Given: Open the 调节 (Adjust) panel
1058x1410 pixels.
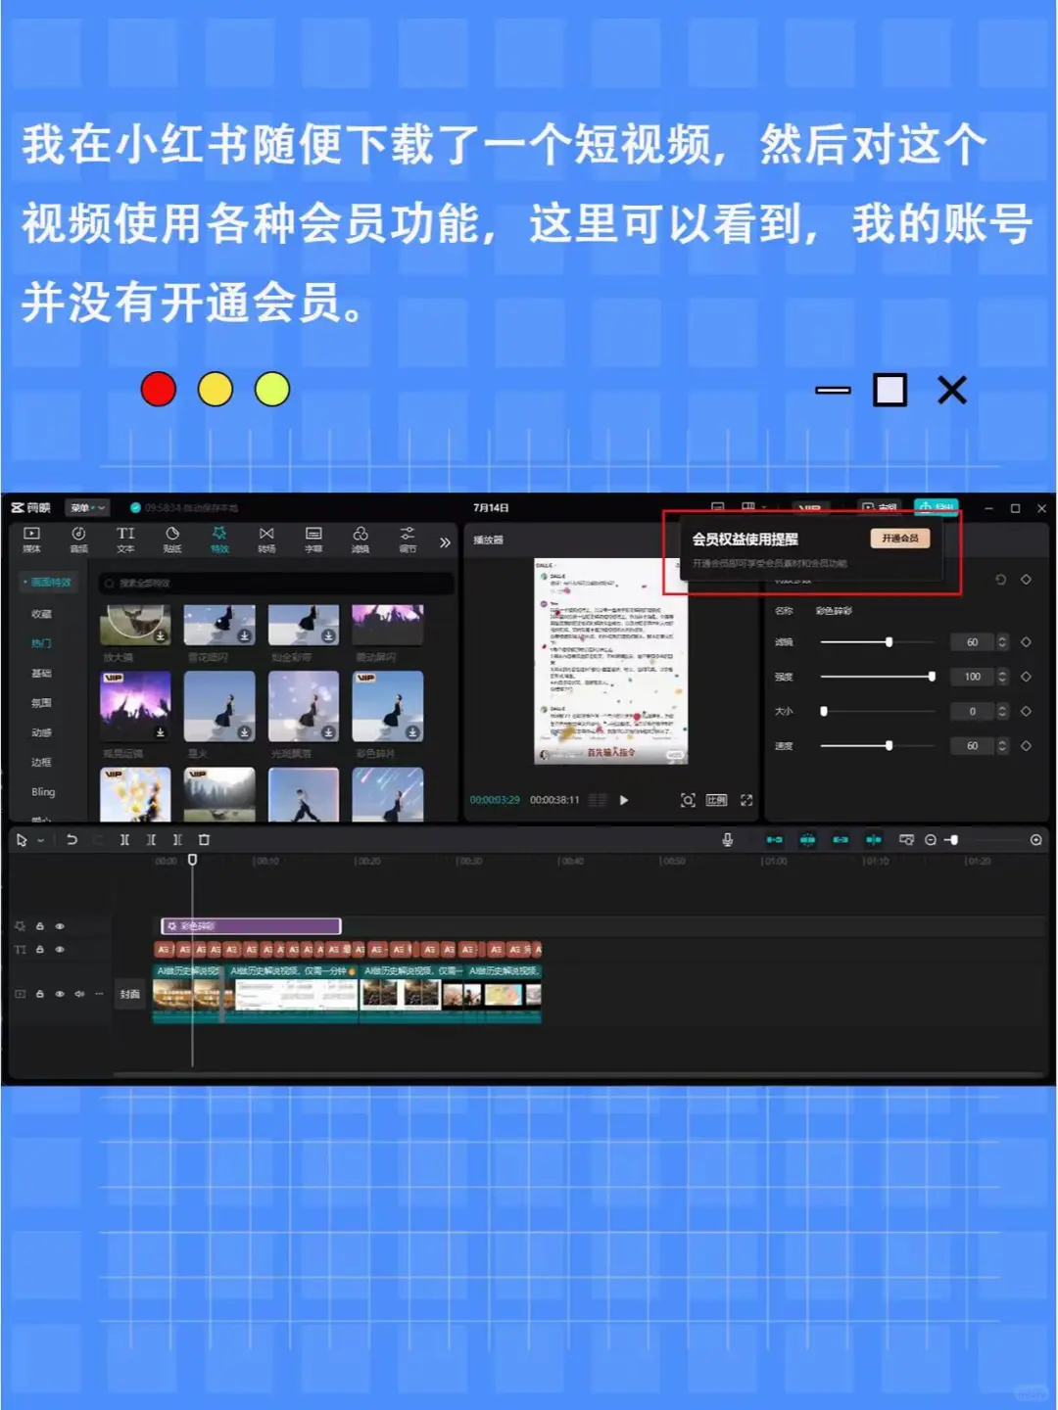Looking at the screenshot, I should (x=408, y=540).
